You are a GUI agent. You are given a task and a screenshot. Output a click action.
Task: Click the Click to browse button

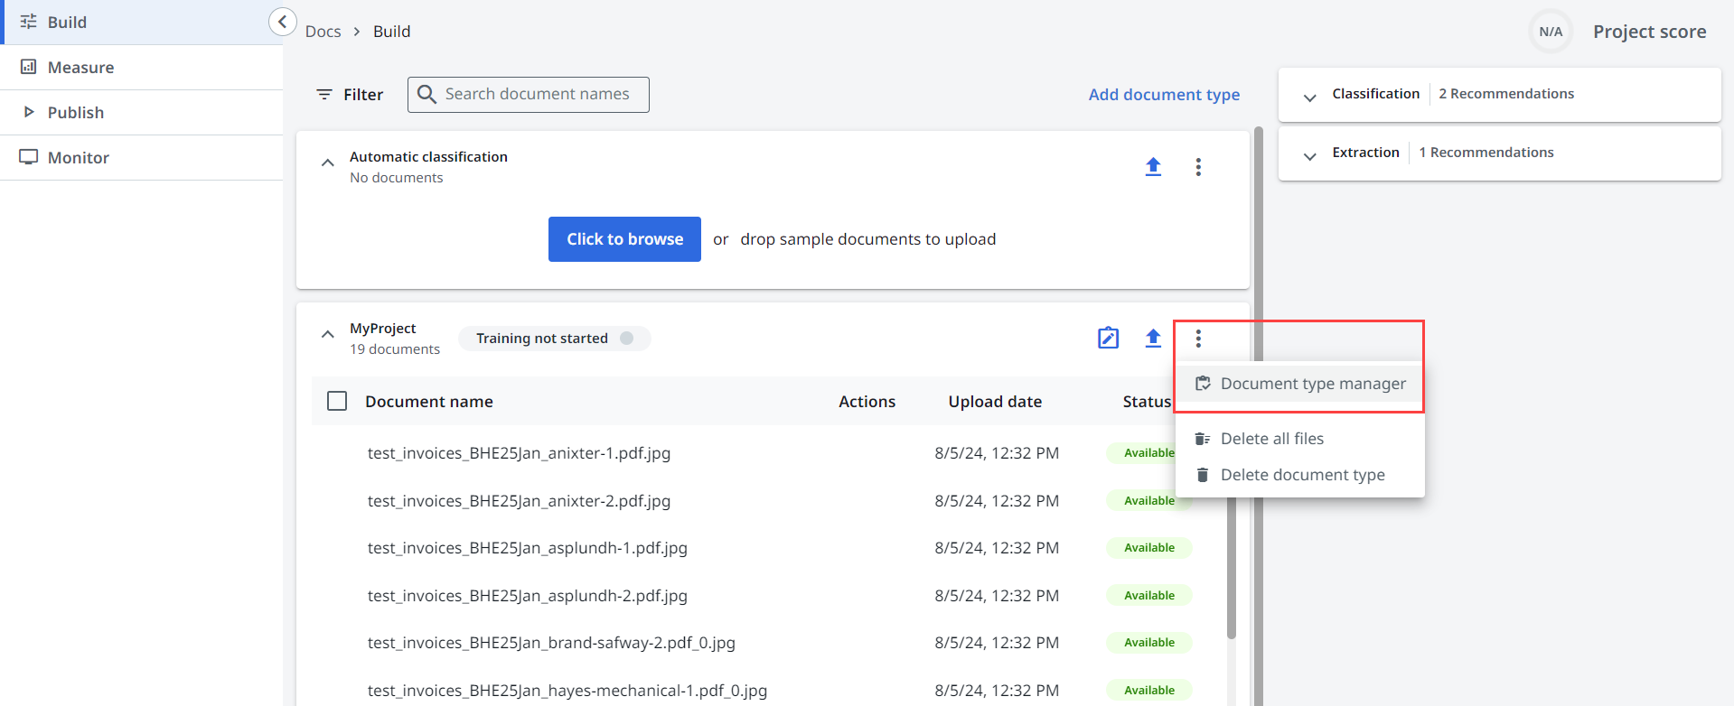pos(624,239)
